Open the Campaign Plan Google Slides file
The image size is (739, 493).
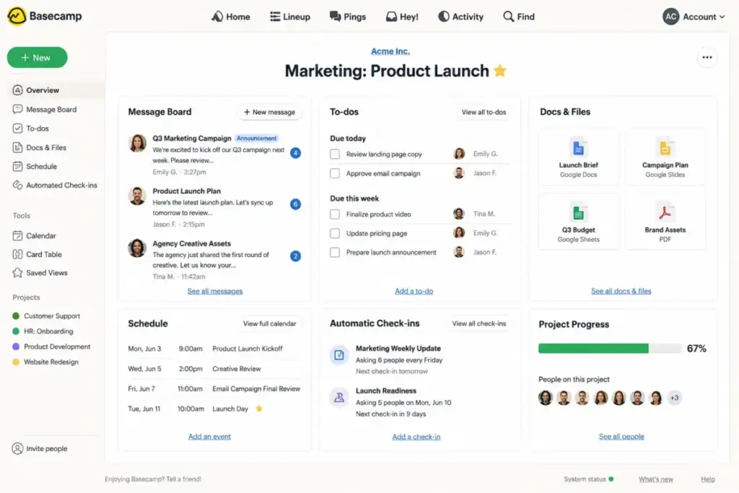click(665, 157)
